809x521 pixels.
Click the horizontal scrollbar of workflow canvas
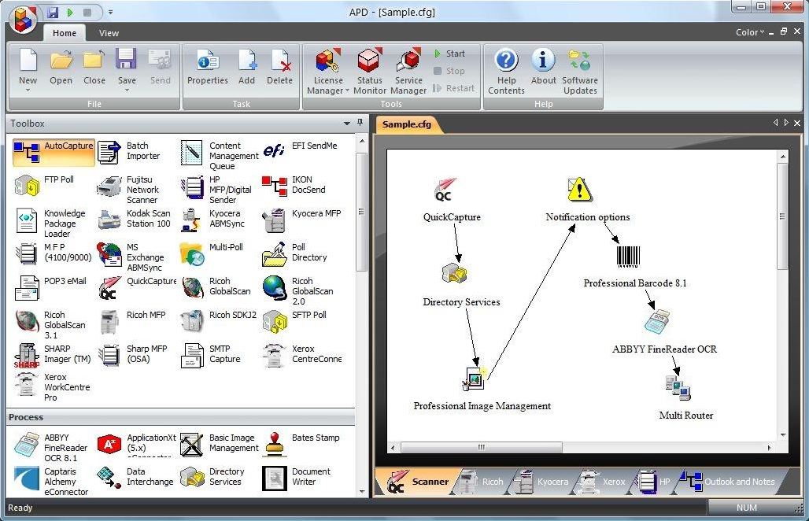(x=482, y=447)
